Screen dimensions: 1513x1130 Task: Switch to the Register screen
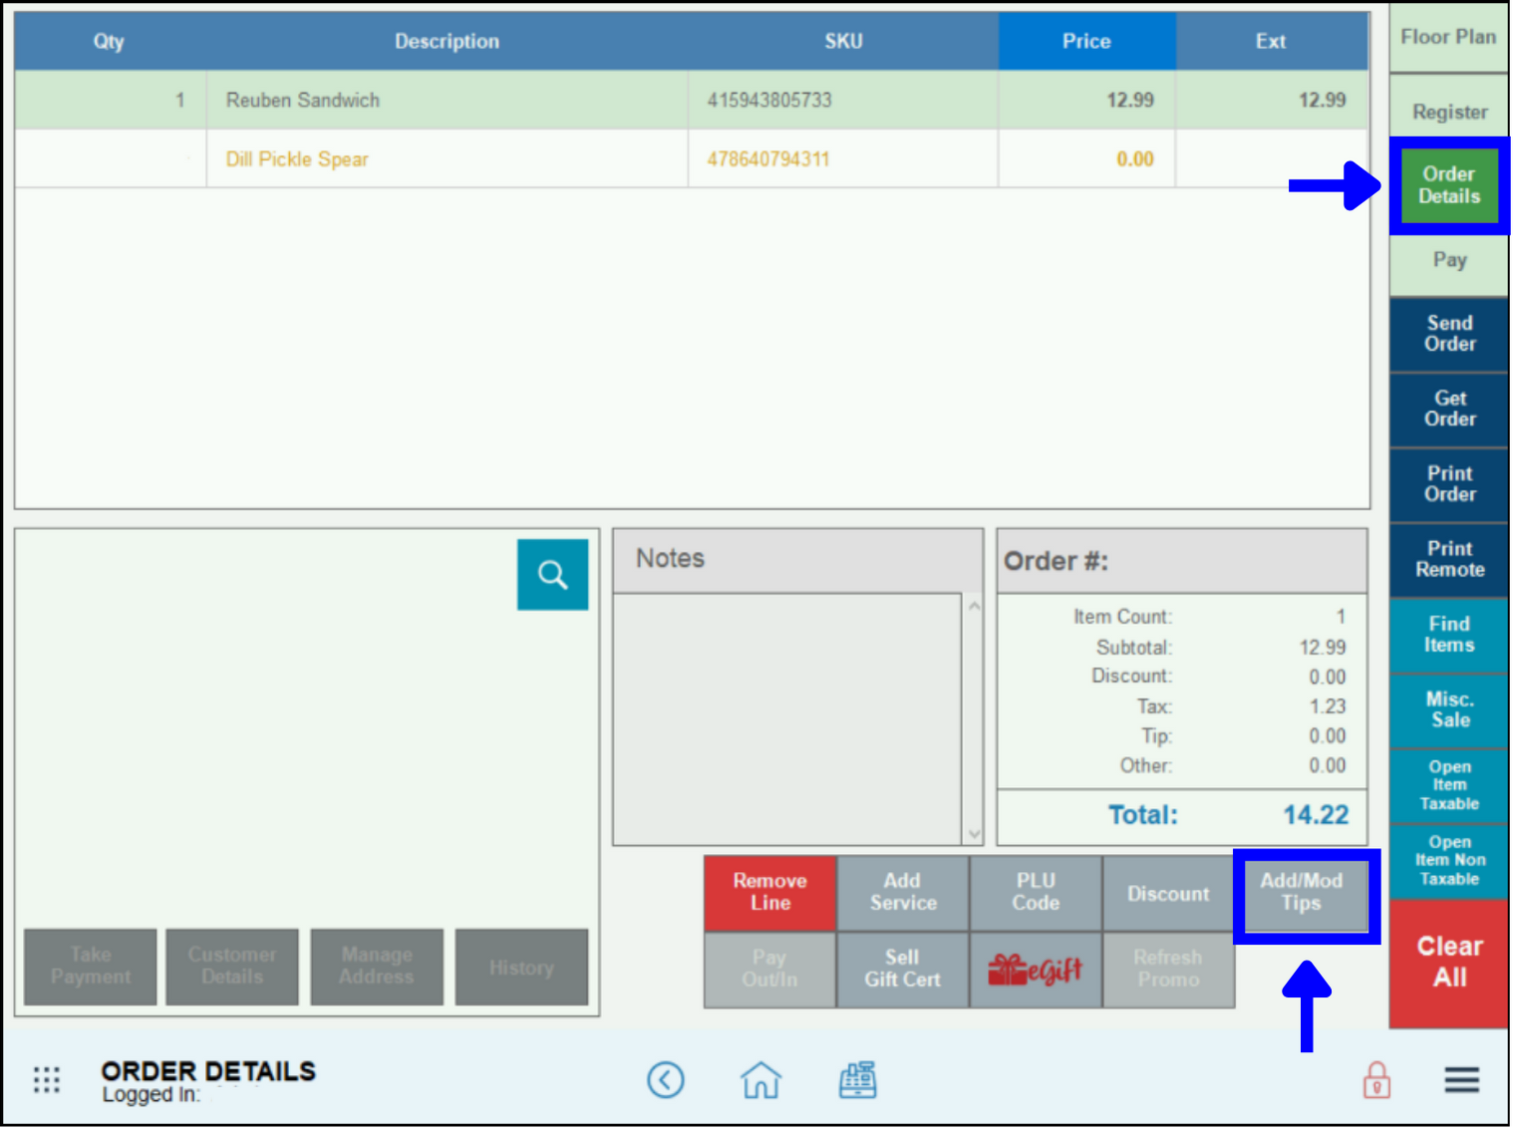coord(1447,112)
